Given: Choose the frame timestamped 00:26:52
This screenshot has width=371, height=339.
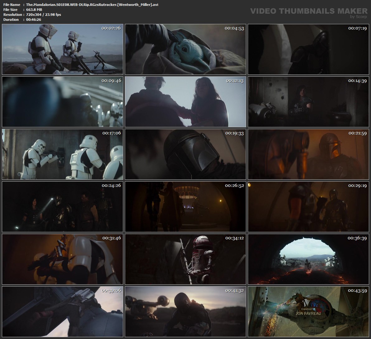Looking at the screenshot, I should point(185,206).
